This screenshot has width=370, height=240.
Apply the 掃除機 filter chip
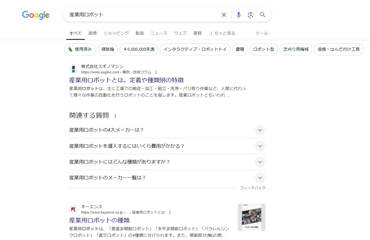coord(108,49)
